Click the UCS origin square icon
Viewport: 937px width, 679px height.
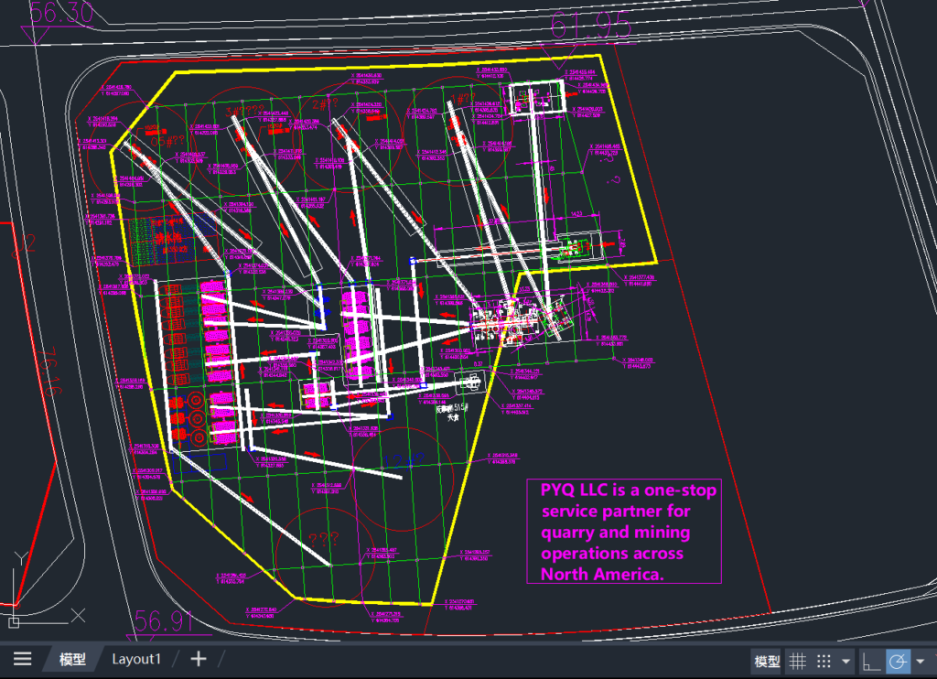[13, 622]
